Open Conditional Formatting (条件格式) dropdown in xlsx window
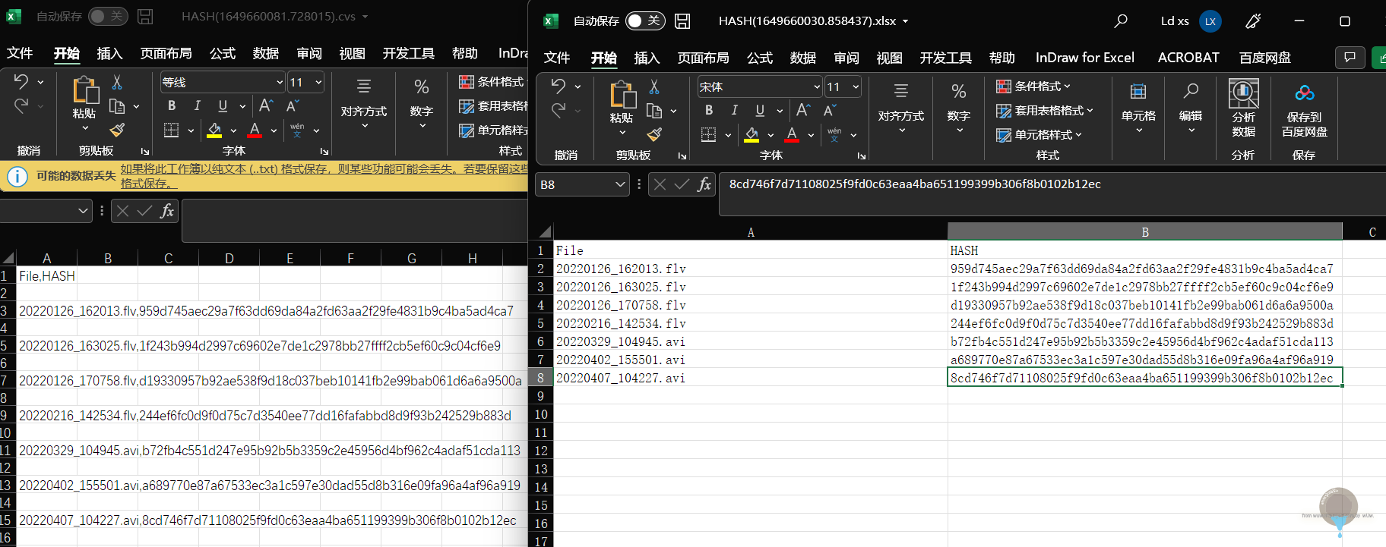Image resolution: width=1386 pixels, height=547 pixels. click(x=1034, y=86)
